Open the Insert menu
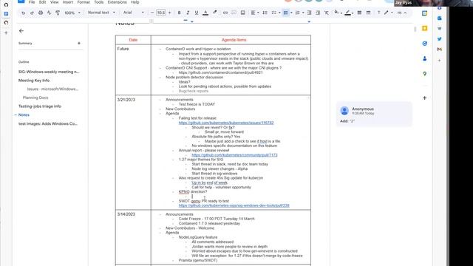The height and width of the screenshot is (266, 473). (68, 2)
